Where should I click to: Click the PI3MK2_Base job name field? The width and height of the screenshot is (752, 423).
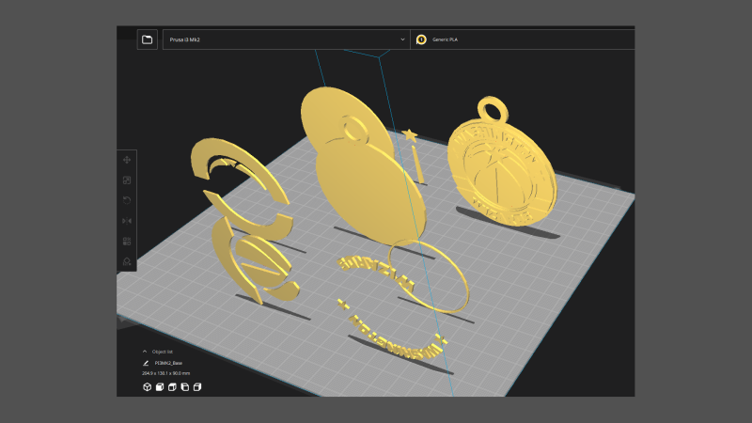pyautogui.click(x=168, y=362)
